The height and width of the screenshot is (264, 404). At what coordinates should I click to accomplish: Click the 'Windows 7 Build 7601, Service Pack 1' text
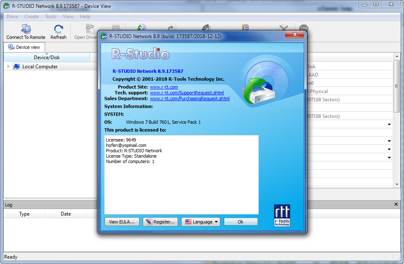coord(163,122)
